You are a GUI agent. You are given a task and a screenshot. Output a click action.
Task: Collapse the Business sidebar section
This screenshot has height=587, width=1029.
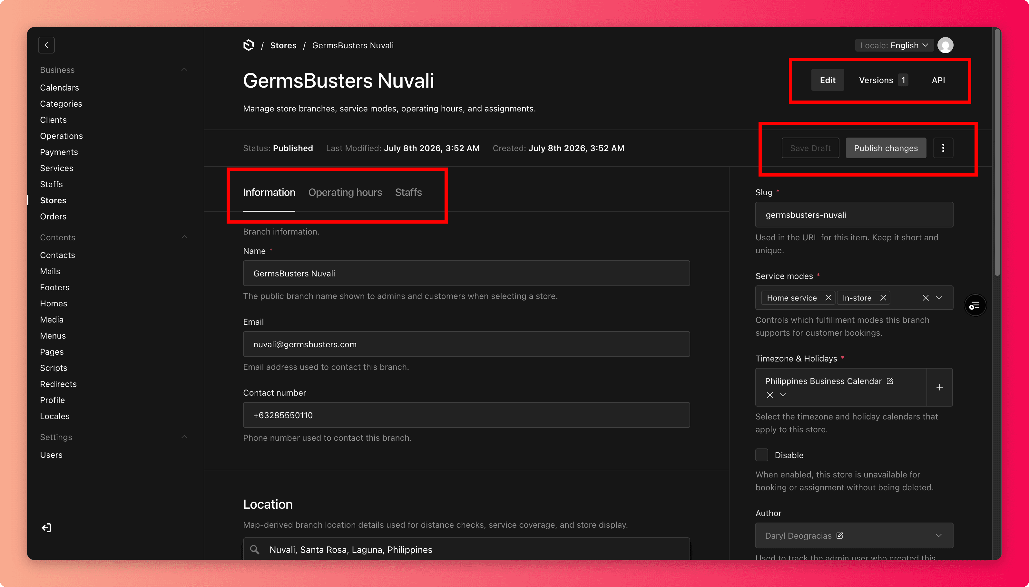click(x=184, y=70)
